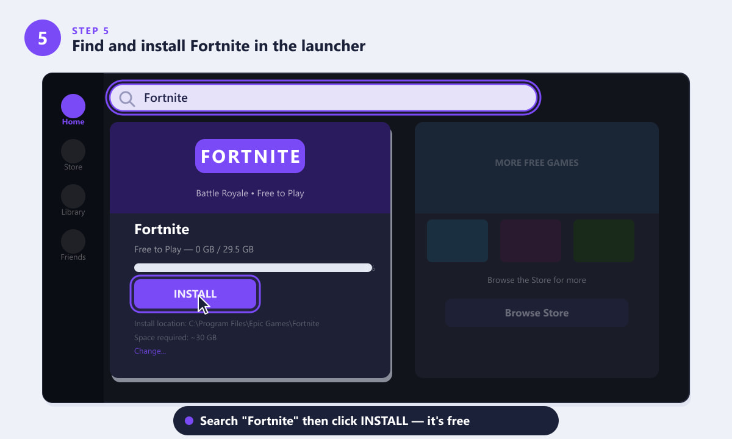The height and width of the screenshot is (439, 732).
Task: Click "Space required: ~30 GB" text
Action: (x=175, y=337)
